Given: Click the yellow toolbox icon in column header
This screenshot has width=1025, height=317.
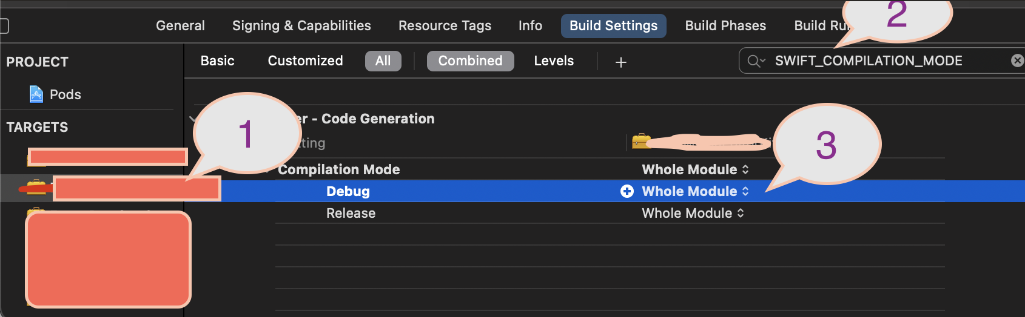Looking at the screenshot, I should click(x=640, y=142).
